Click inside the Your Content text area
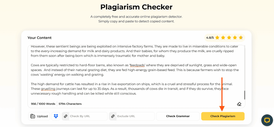Screen dimensions: 274x127 click(x=136, y=73)
